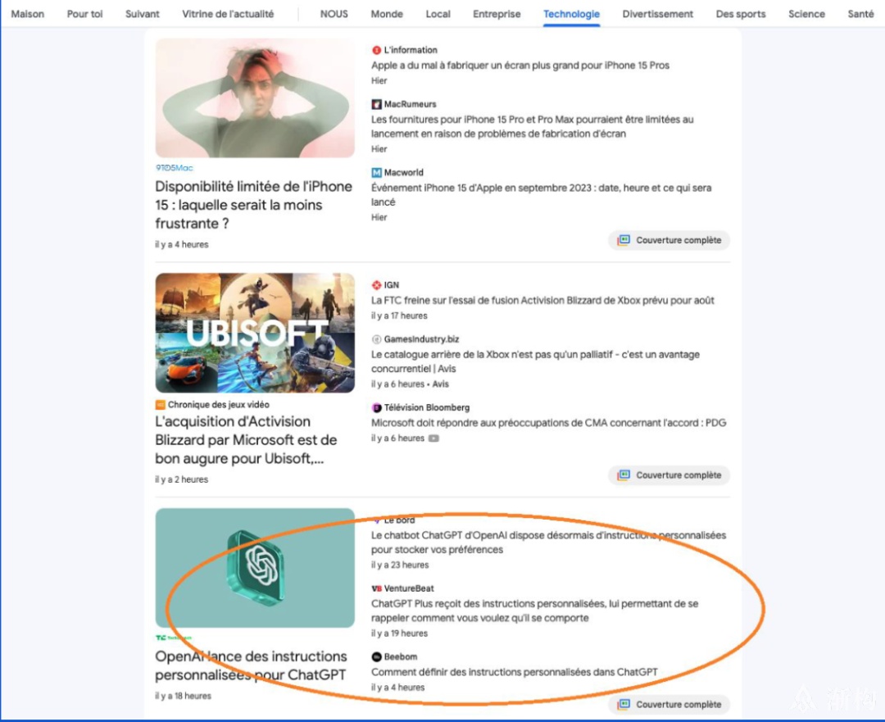
Task: Click the 'il y a 18 heures' timestamp
Action: (x=183, y=696)
